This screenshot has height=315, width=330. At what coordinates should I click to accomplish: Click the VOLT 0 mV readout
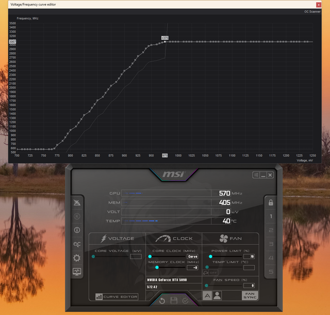pyautogui.click(x=228, y=212)
